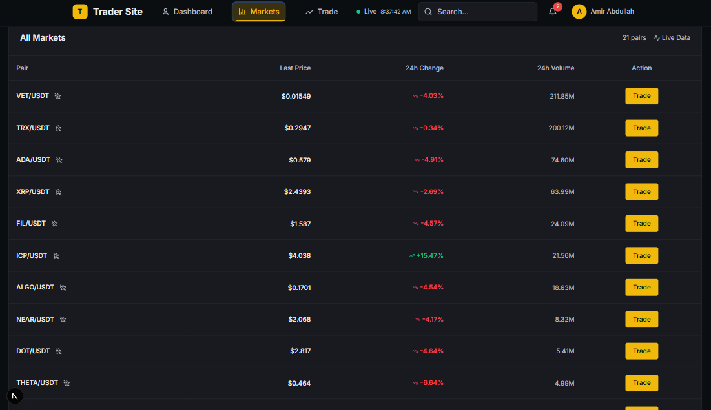The width and height of the screenshot is (711, 410).
Task: Click the Dashboard person icon
Action: (x=165, y=11)
